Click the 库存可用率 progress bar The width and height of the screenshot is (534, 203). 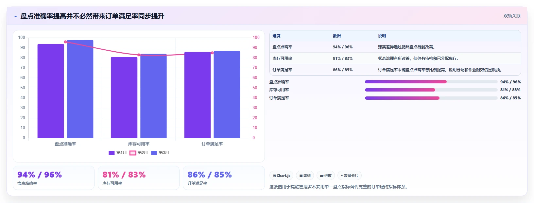[x=431, y=90]
